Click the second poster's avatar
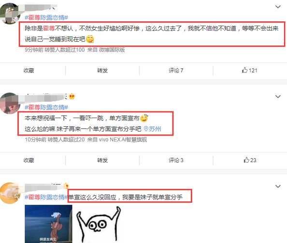Image resolution: width=287 pixels, height=243 pixels. click(10, 104)
